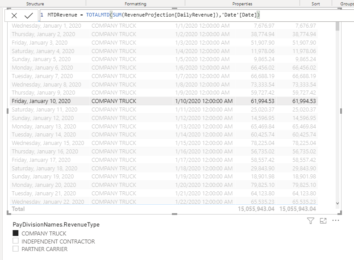Click the left resize handle of table visual

pyautogui.click(x=8, y=111)
